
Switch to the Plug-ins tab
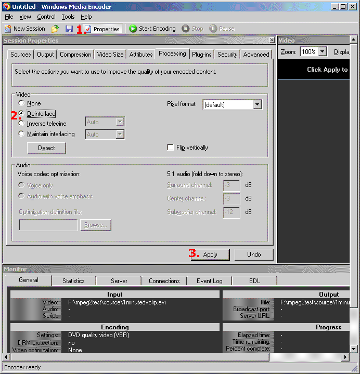(x=202, y=55)
